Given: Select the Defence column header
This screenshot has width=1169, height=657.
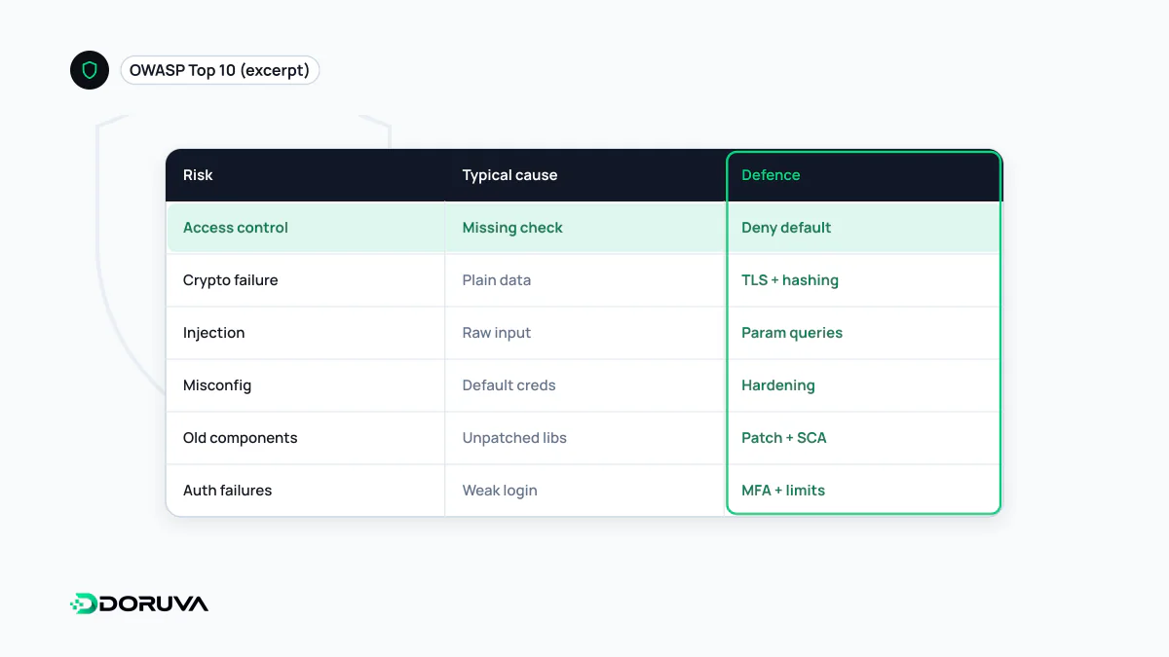Looking at the screenshot, I should pyautogui.click(x=771, y=175).
